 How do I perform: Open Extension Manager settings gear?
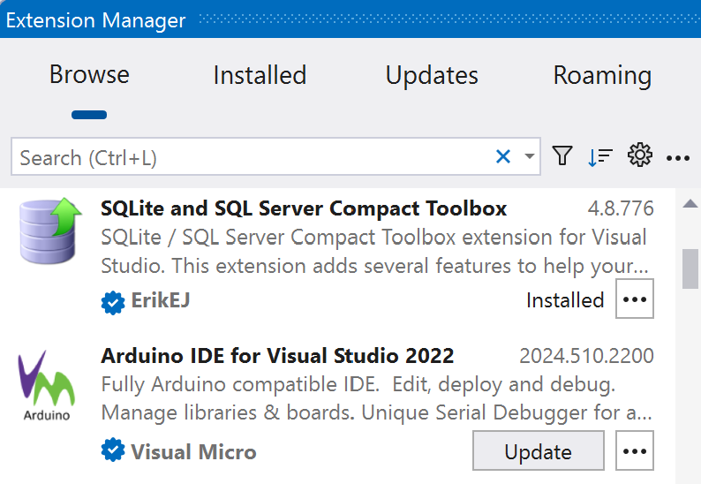pos(639,156)
